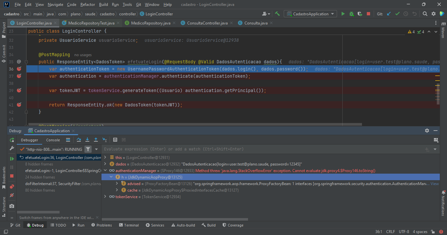
Task: Resume program in the debug sidebar
Action: (12, 159)
